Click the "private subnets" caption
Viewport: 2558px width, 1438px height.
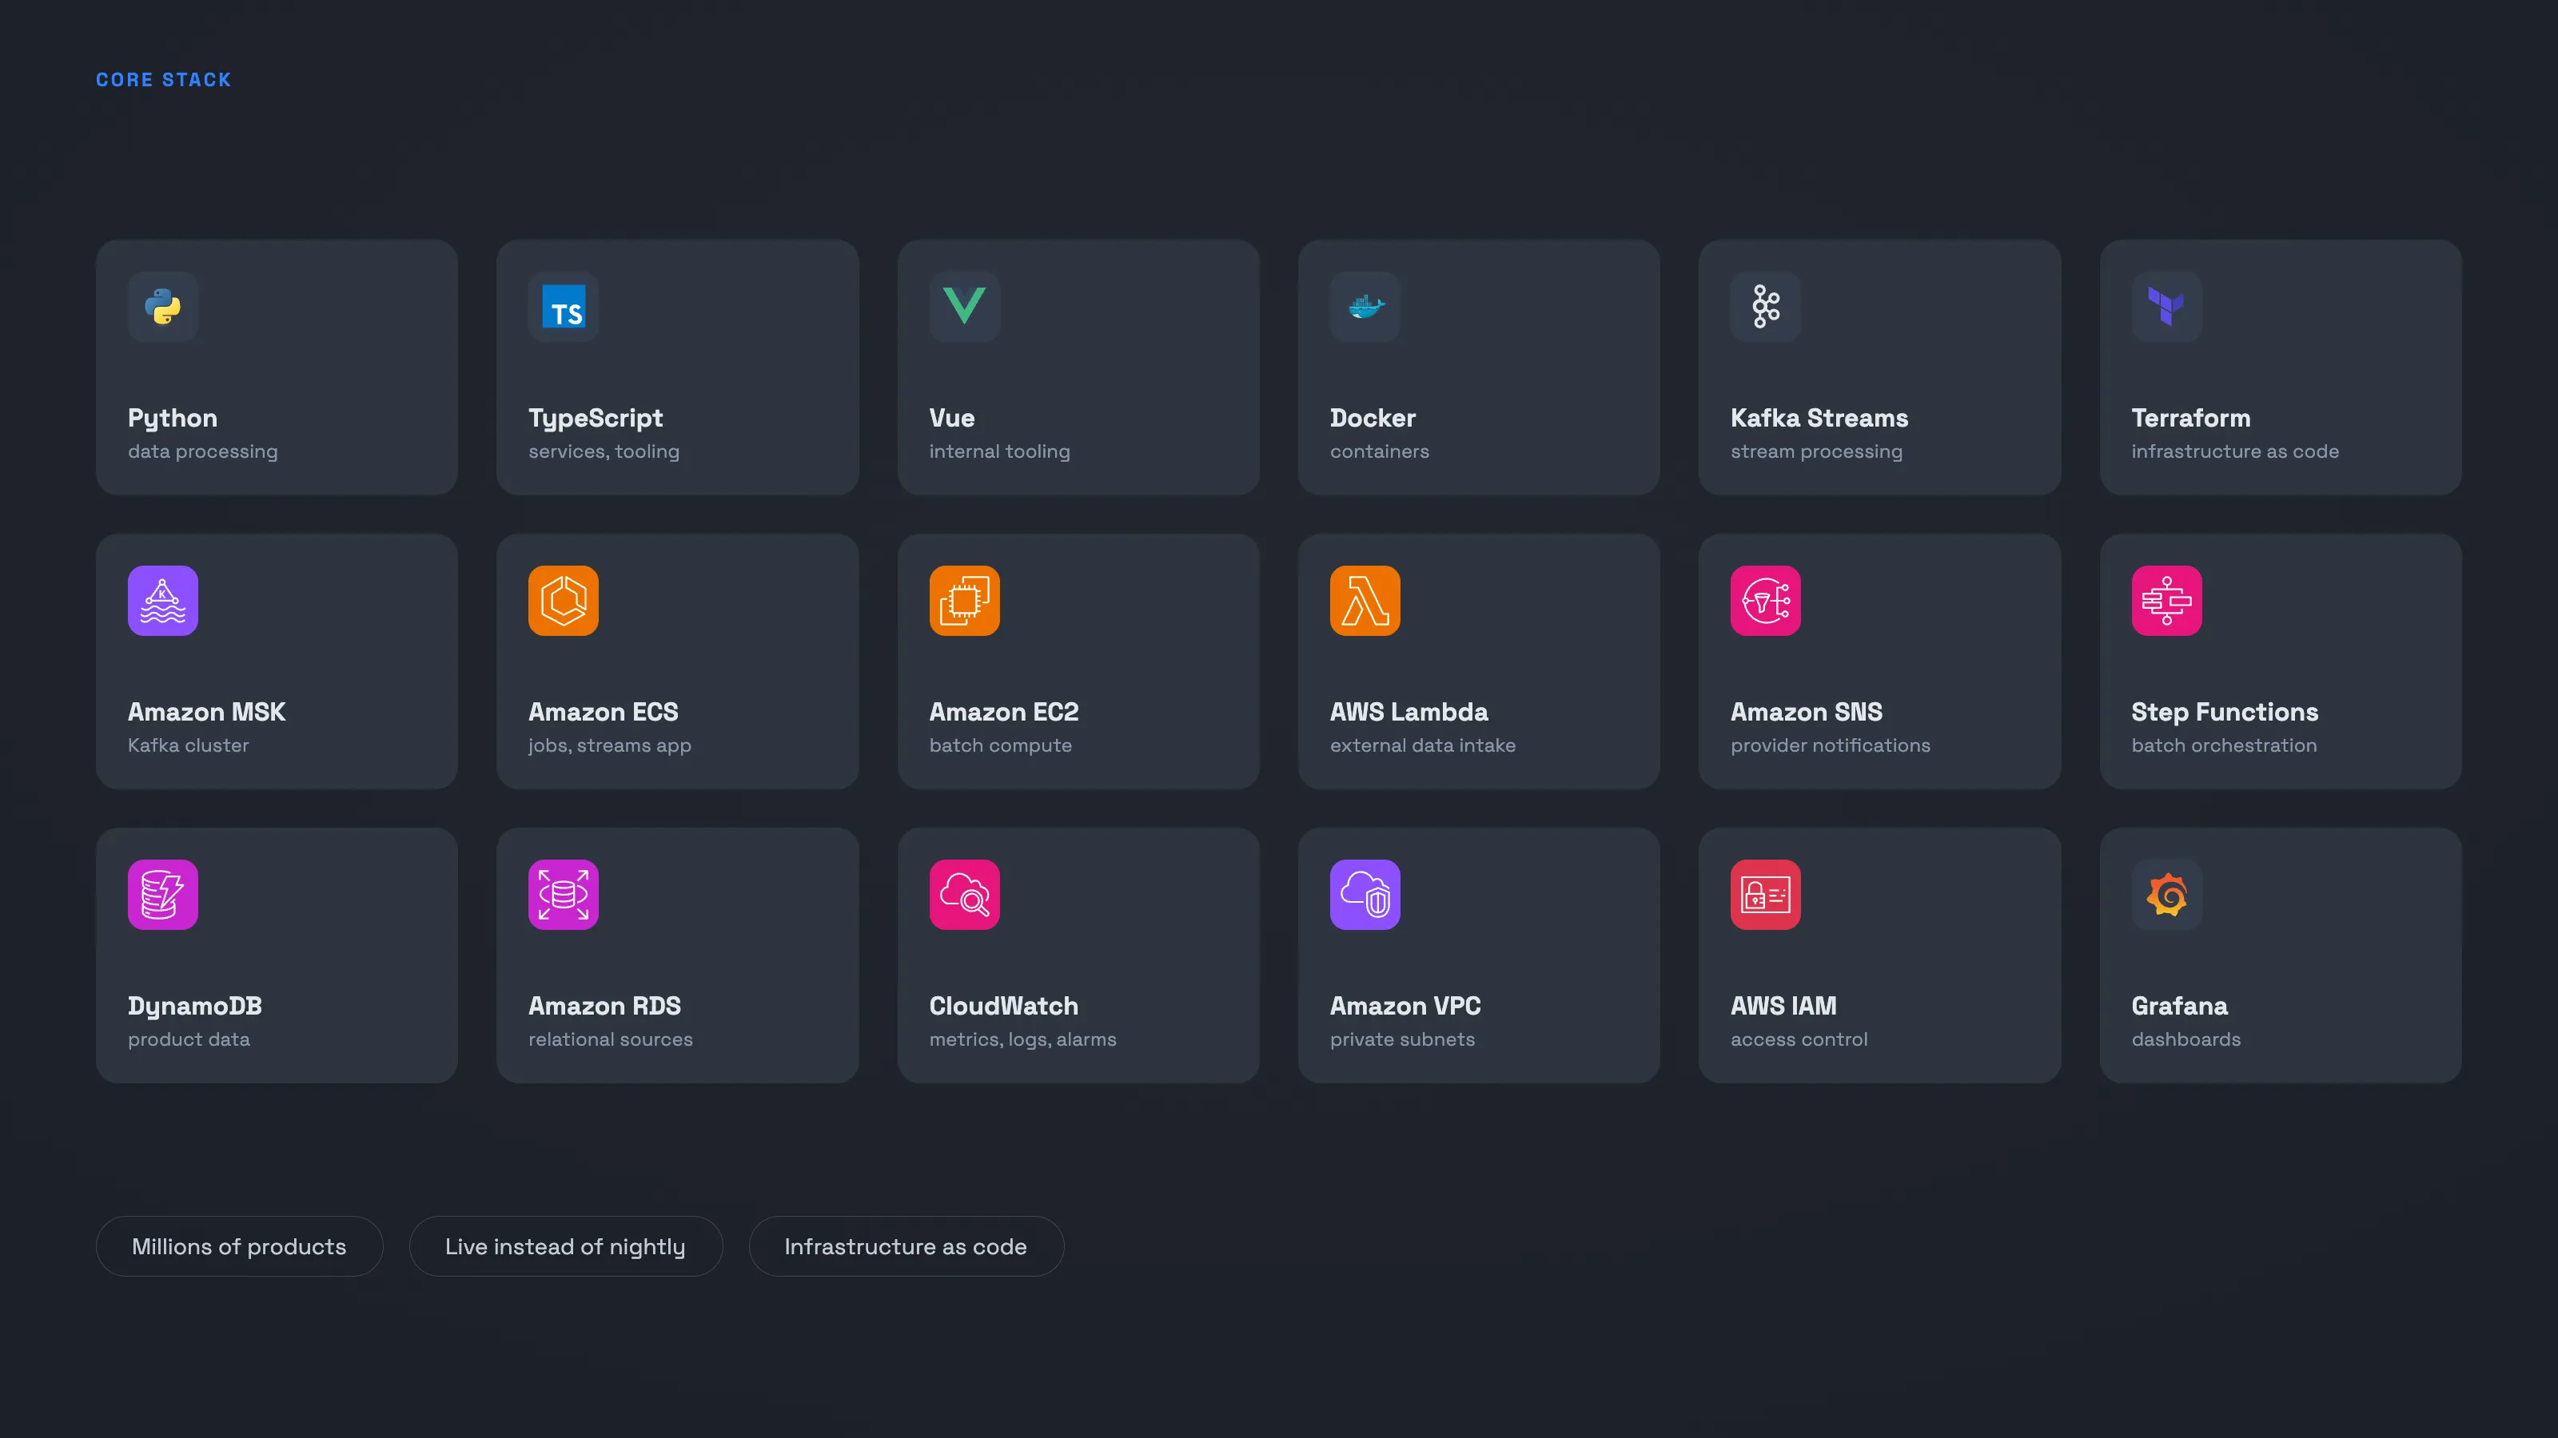1403,1039
